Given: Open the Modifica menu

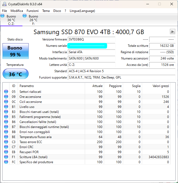Looking at the screenshot, I should coord(17,11).
